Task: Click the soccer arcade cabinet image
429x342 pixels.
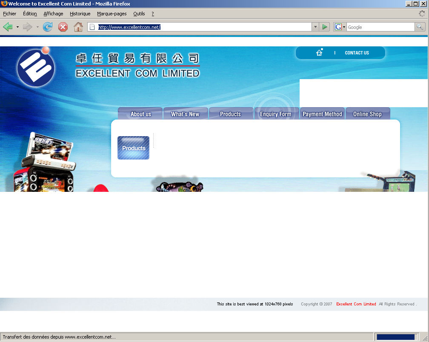Action: click(391, 181)
